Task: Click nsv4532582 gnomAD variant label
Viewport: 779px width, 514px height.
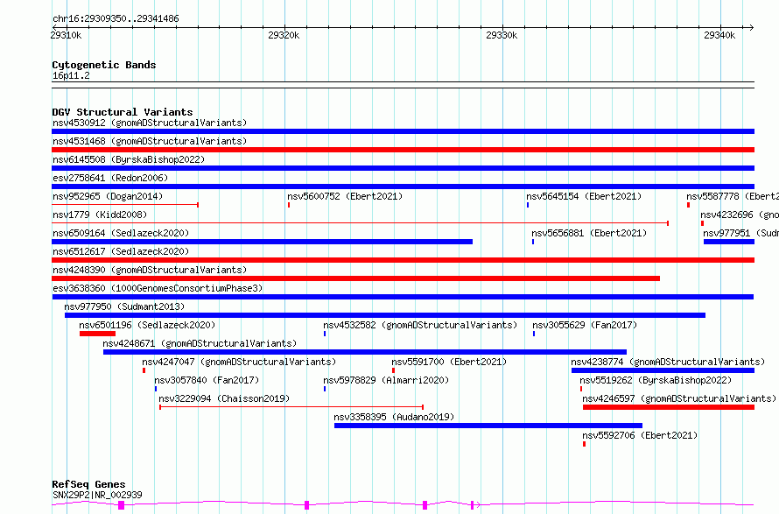Action: coord(420,325)
